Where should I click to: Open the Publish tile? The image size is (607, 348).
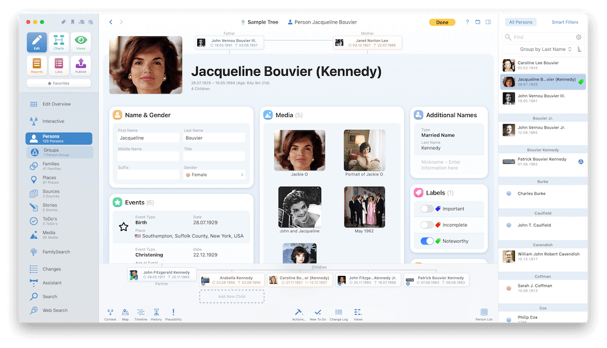pos(81,65)
